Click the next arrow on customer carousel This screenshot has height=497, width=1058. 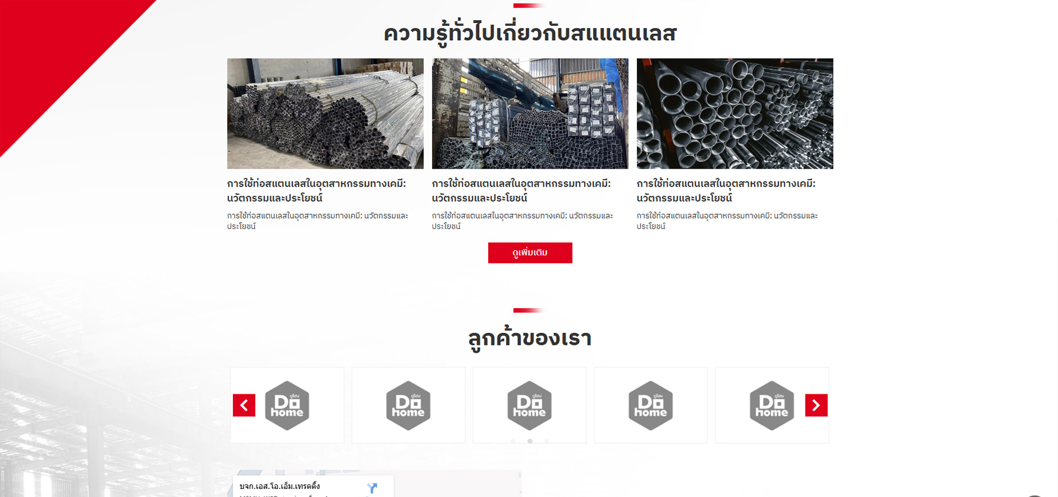816,405
